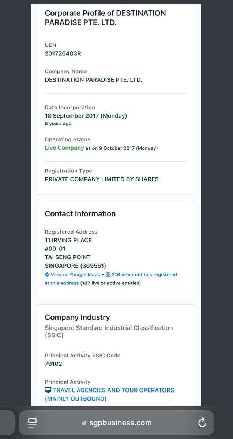Open the page menu icon in address bar
The image size is (233, 439).
click(x=32, y=423)
